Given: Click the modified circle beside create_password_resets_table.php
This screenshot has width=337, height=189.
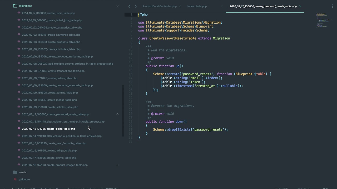Looking at the screenshot, I should (x=117, y=114).
